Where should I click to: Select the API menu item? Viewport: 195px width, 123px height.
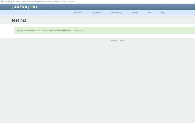tap(149, 13)
